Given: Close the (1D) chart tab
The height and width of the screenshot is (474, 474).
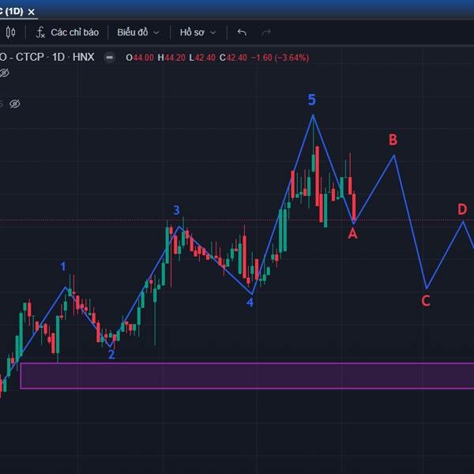Looking at the screenshot, I should click(x=31, y=12).
